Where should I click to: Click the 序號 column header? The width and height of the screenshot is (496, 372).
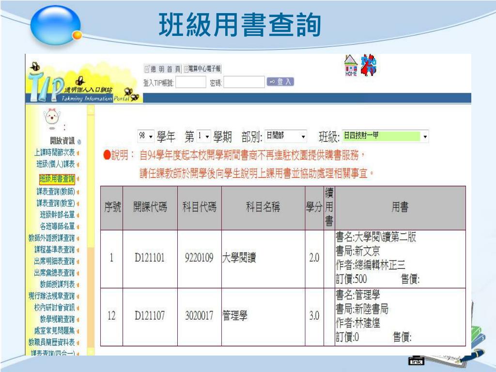click(112, 208)
